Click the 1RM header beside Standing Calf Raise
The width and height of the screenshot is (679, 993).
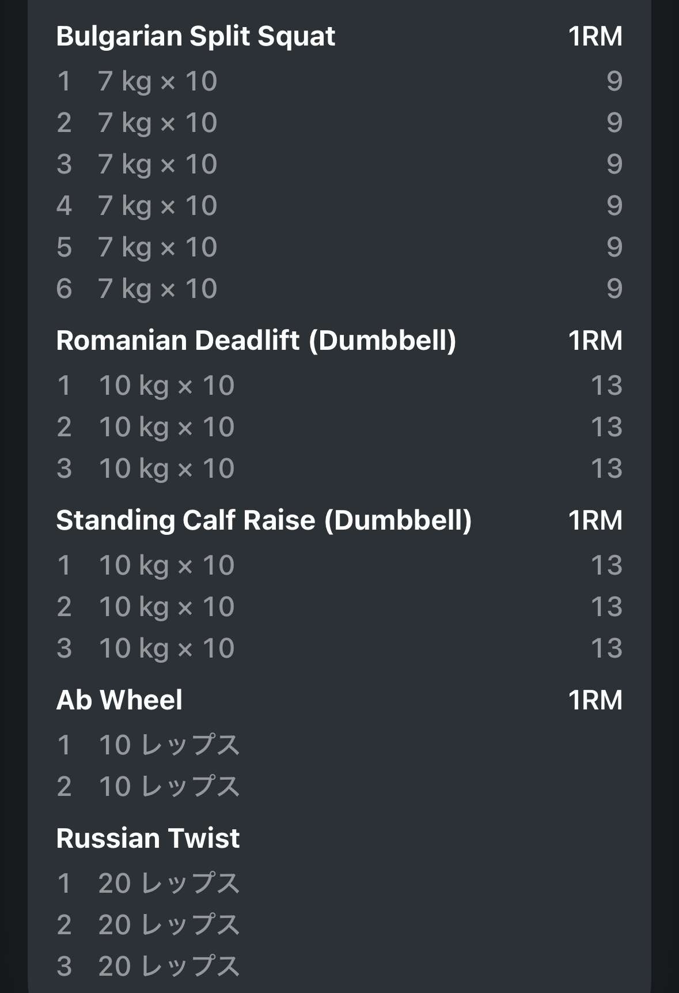[595, 520]
